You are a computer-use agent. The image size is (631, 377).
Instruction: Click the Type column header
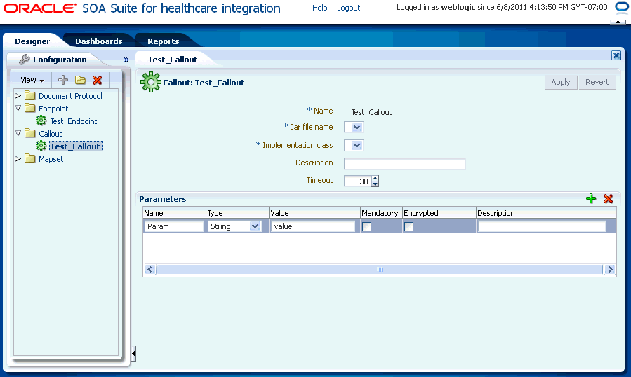(x=237, y=213)
